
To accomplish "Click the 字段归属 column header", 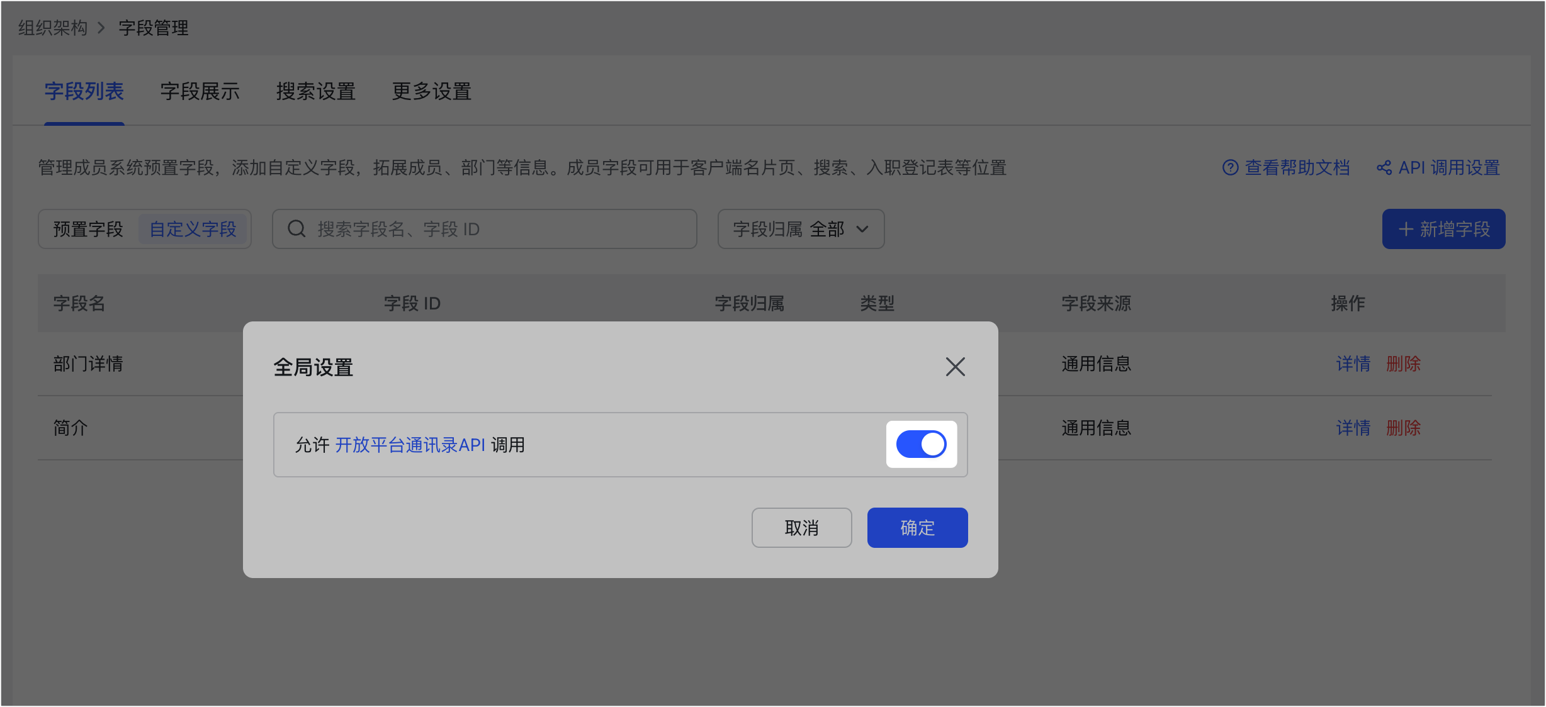I will (x=749, y=303).
